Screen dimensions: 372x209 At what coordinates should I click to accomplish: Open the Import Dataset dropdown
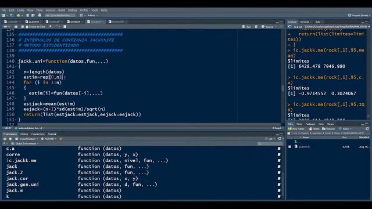pos(27,139)
